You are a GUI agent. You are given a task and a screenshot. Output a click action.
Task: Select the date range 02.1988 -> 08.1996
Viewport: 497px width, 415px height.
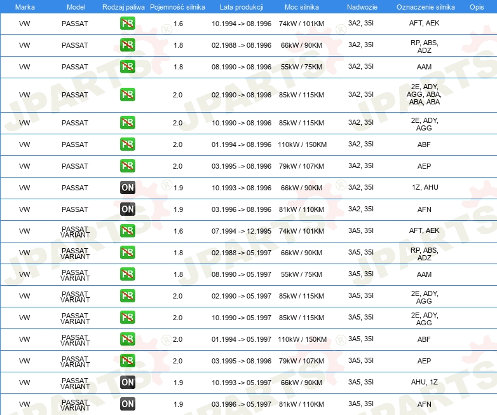click(x=242, y=45)
